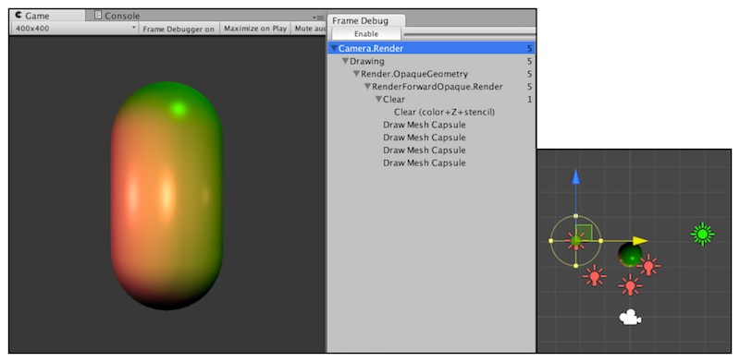The width and height of the screenshot is (740, 362).
Task: Select the first Draw Mesh Capsule entry
Action: click(425, 125)
